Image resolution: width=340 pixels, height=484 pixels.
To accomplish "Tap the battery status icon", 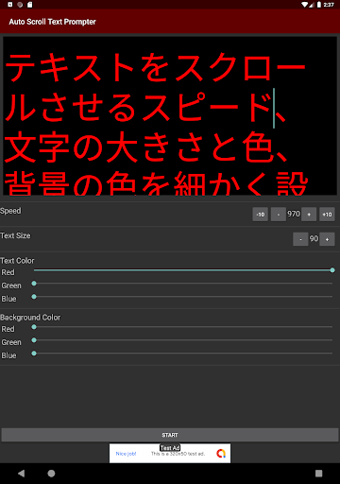I will (x=319, y=5).
